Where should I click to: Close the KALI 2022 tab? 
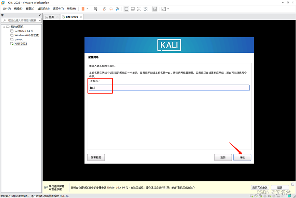[x=81, y=17]
